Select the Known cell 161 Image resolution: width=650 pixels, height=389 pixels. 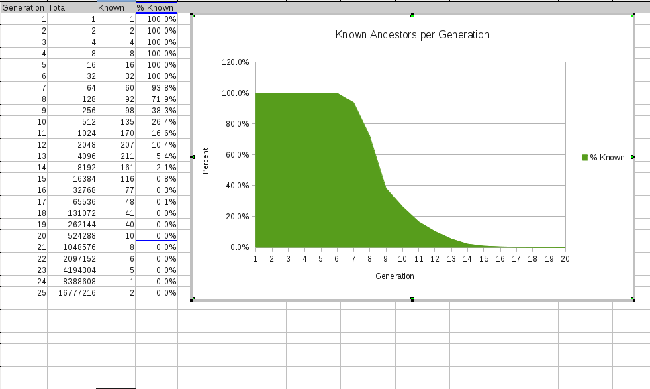[116, 167]
